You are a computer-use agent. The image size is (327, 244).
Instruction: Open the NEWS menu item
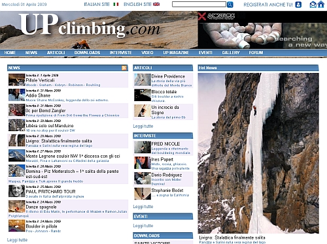tap(31, 53)
